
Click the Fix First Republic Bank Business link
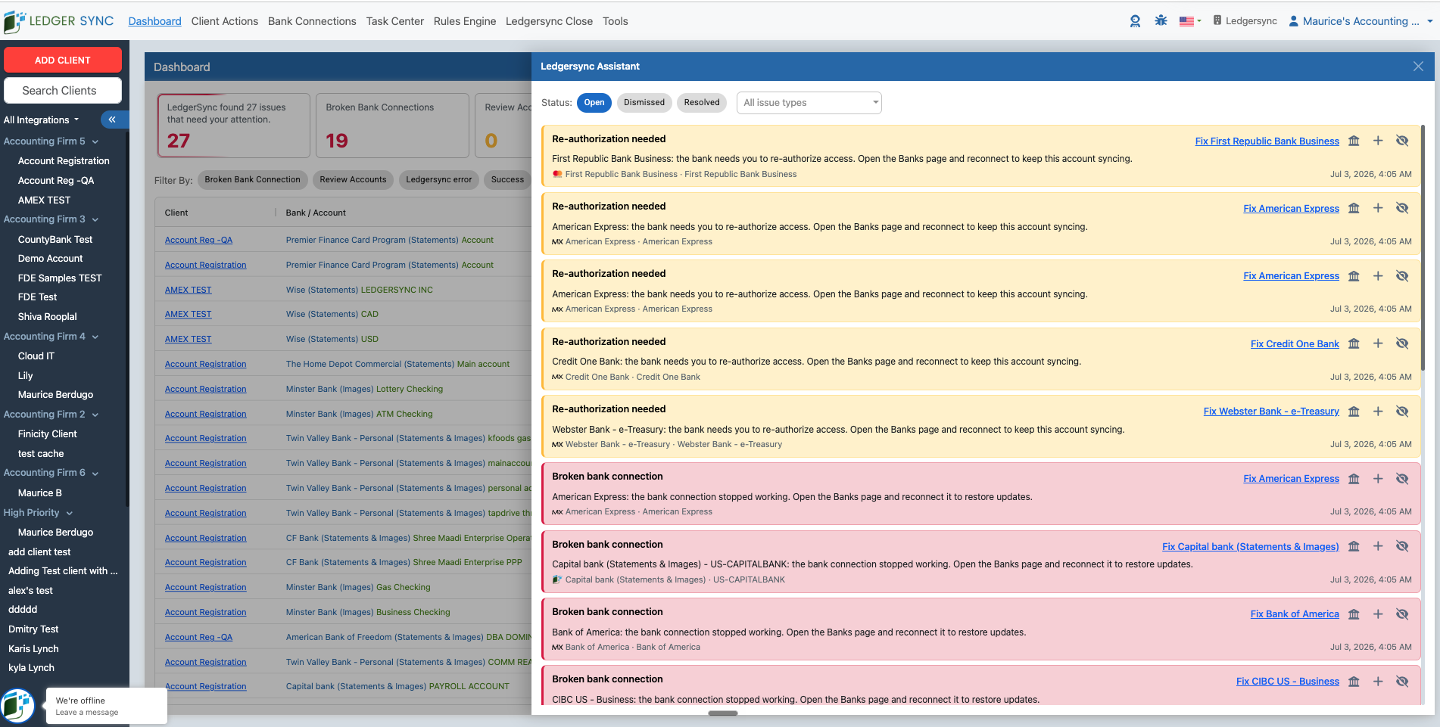[x=1267, y=141]
